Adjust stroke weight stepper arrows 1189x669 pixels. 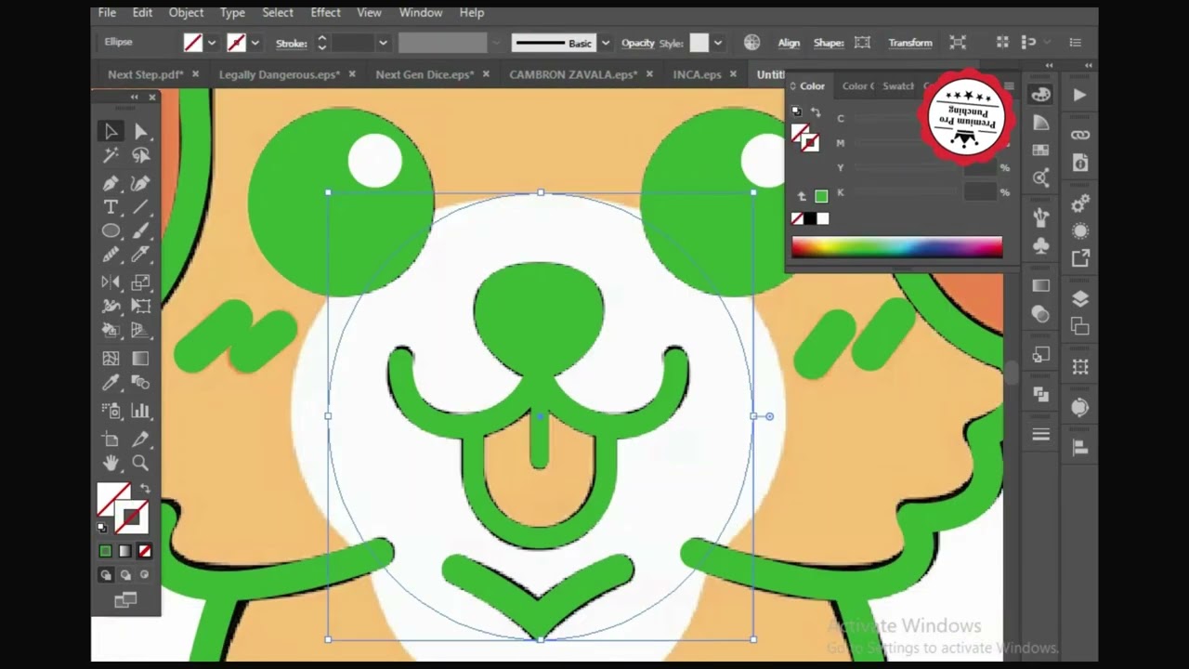pyautogui.click(x=321, y=43)
